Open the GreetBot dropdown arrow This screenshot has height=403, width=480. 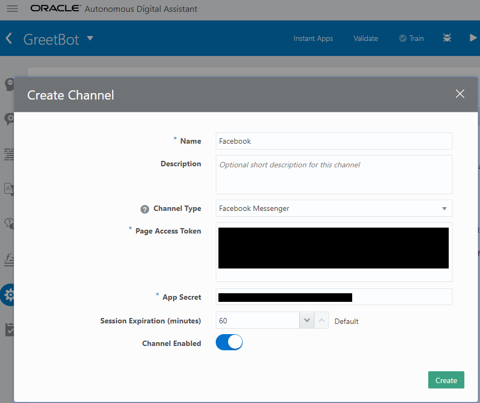[90, 38]
